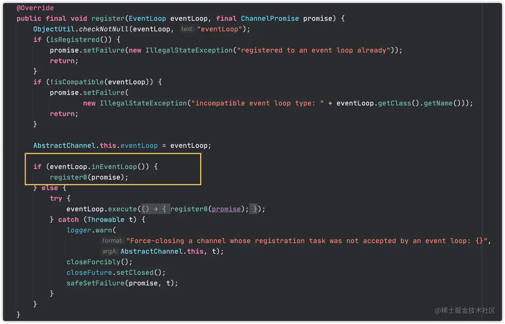The height and width of the screenshot is (324, 505).
Task: Select the 'Force-closing a channel' string literal
Action: [307, 241]
